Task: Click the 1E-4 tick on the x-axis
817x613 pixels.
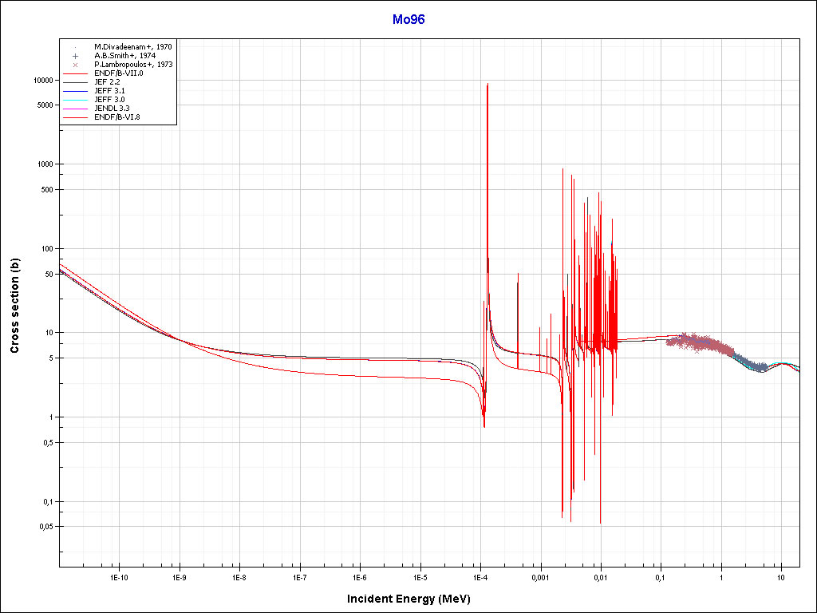Action: coord(480,576)
